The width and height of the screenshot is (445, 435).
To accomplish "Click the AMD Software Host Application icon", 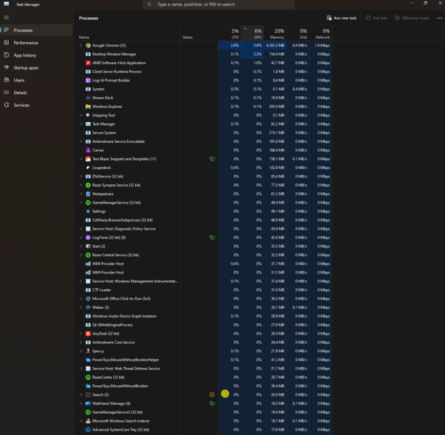I will coord(88,63).
